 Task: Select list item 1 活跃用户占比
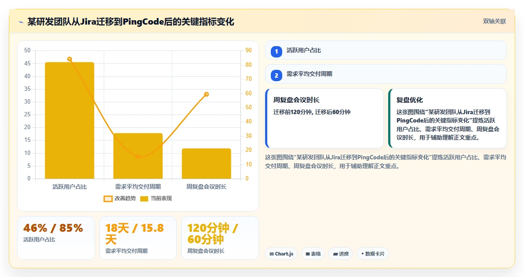(386, 50)
